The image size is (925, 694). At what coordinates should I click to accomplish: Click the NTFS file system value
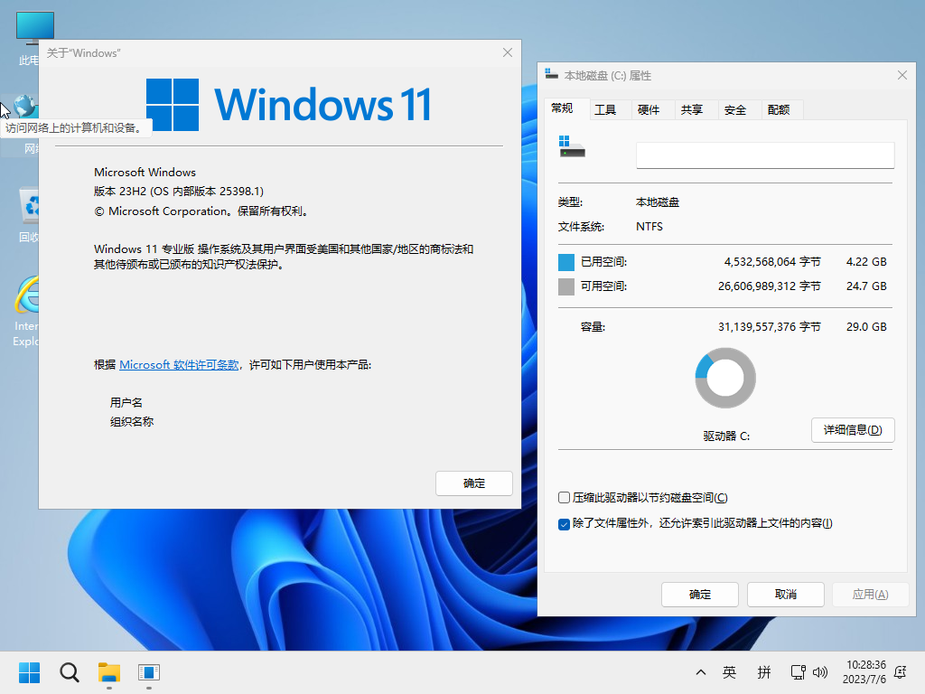point(649,227)
